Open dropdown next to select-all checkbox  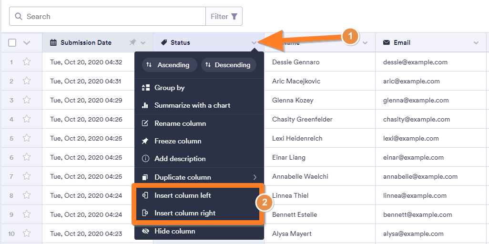click(x=27, y=43)
